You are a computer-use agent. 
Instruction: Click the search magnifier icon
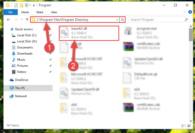click(186, 20)
